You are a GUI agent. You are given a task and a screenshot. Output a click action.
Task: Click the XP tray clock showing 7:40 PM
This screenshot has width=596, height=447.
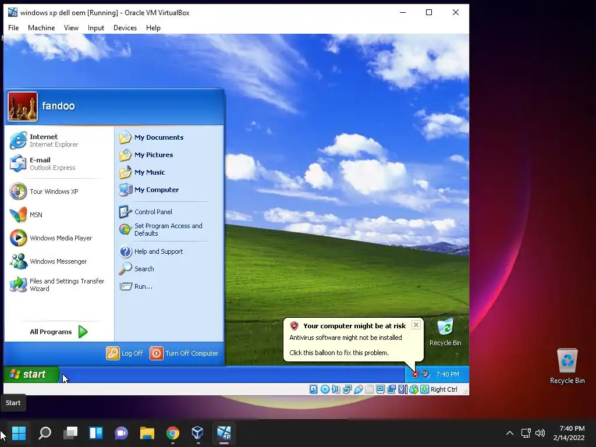pos(448,374)
